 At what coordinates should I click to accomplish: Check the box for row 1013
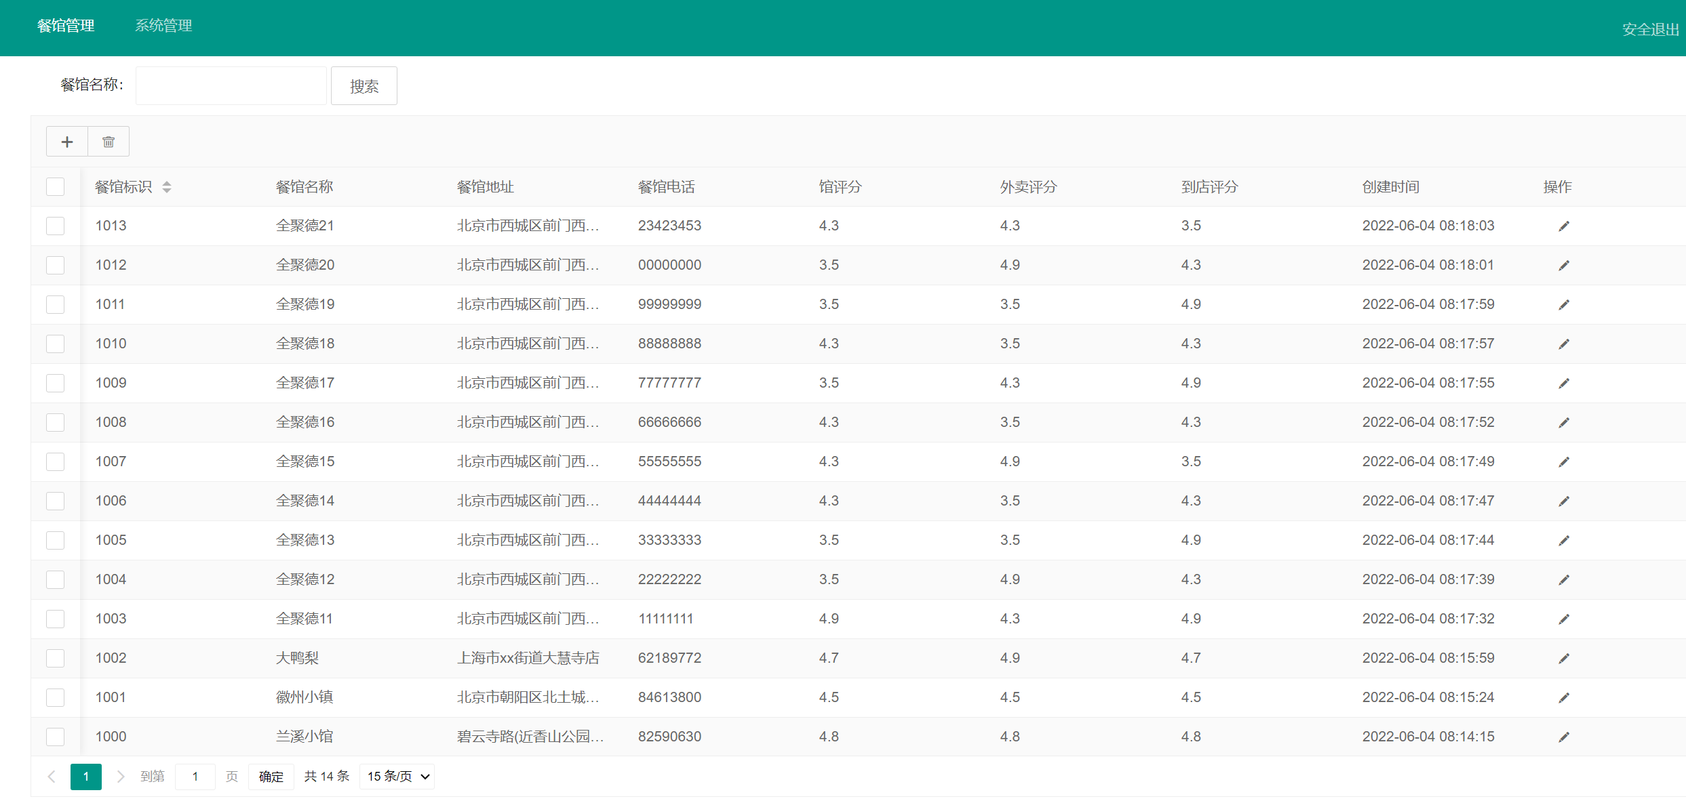[x=56, y=226]
